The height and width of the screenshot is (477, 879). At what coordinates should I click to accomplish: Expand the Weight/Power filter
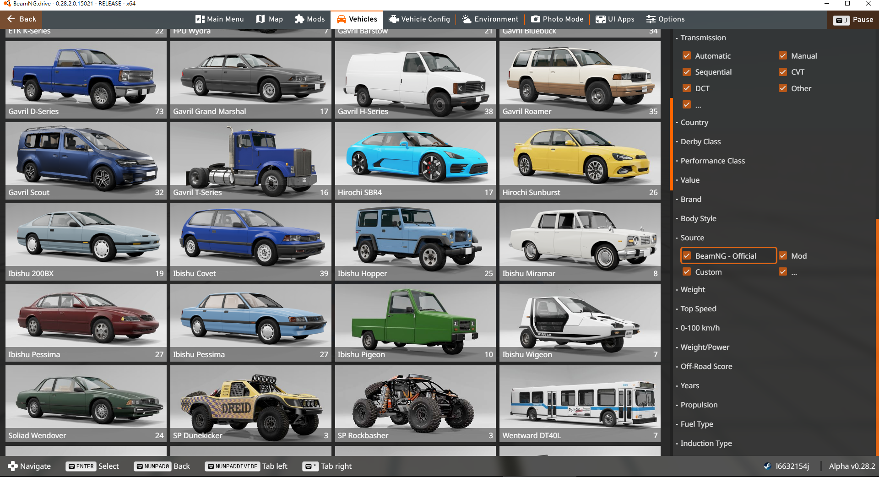point(705,347)
